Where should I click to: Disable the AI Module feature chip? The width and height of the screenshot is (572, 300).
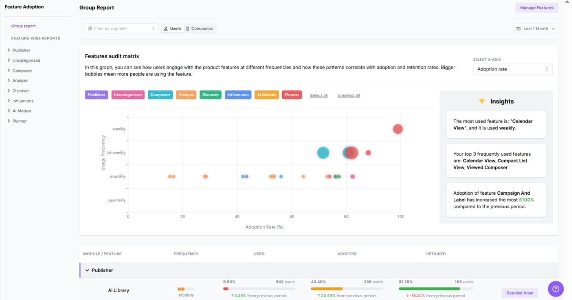coord(267,94)
